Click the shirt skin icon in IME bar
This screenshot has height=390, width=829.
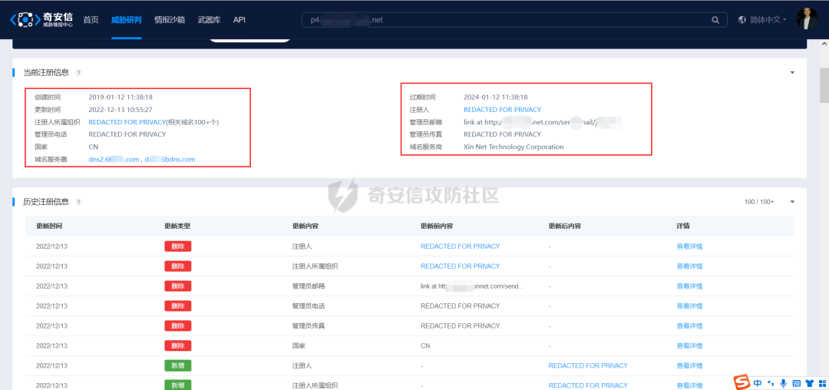tap(809, 382)
